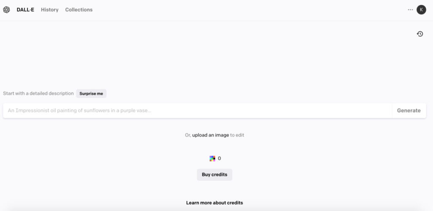Switch to the Collections tab
433x211 pixels.
[x=79, y=10]
